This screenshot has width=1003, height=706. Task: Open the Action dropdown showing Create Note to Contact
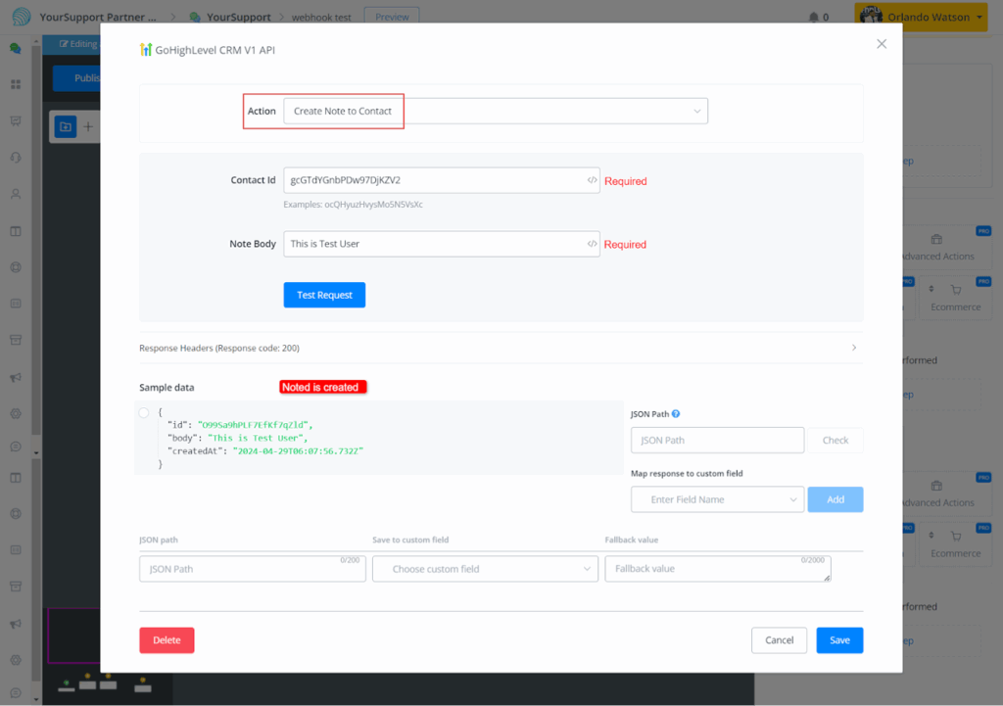(x=495, y=112)
